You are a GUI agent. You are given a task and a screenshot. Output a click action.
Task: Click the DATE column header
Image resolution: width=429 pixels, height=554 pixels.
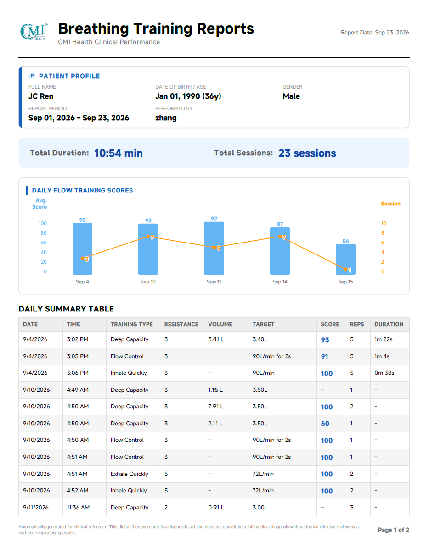point(30,324)
